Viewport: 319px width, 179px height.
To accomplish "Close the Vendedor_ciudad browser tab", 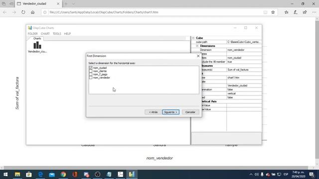I will click(x=58, y=3).
